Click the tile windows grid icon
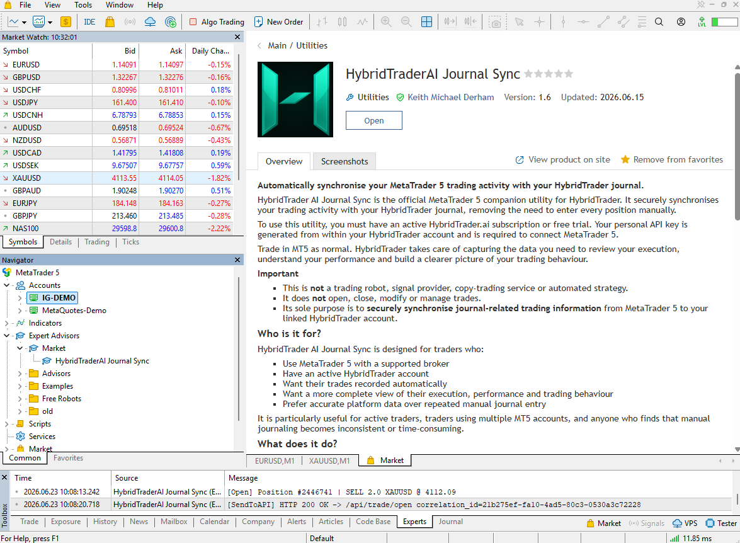This screenshot has height=543, width=740. (426, 21)
